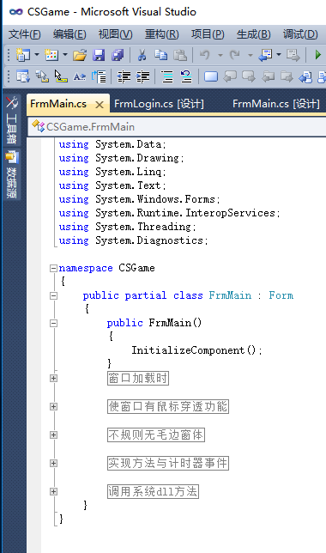Viewport: 326px width, 553px height.
Task: Open the 调试(D) menu
Action: [300, 34]
